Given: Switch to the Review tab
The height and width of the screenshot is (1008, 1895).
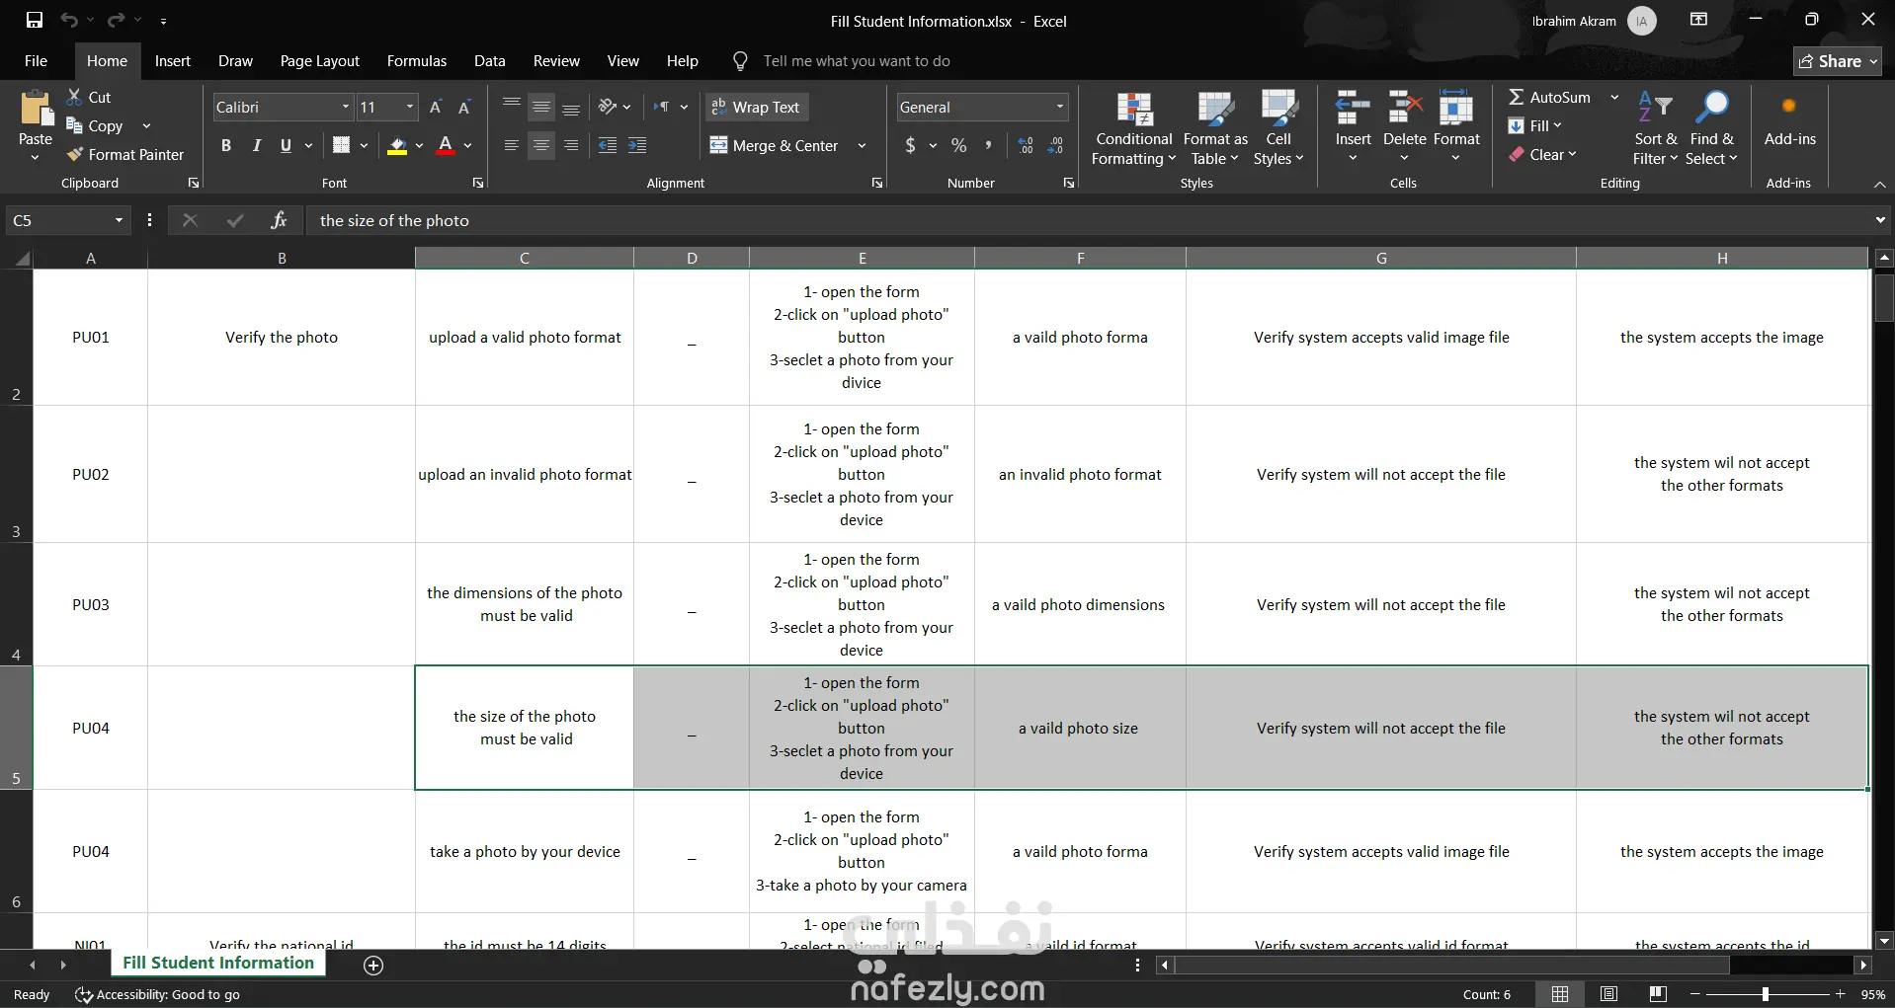Looking at the screenshot, I should click(x=556, y=60).
